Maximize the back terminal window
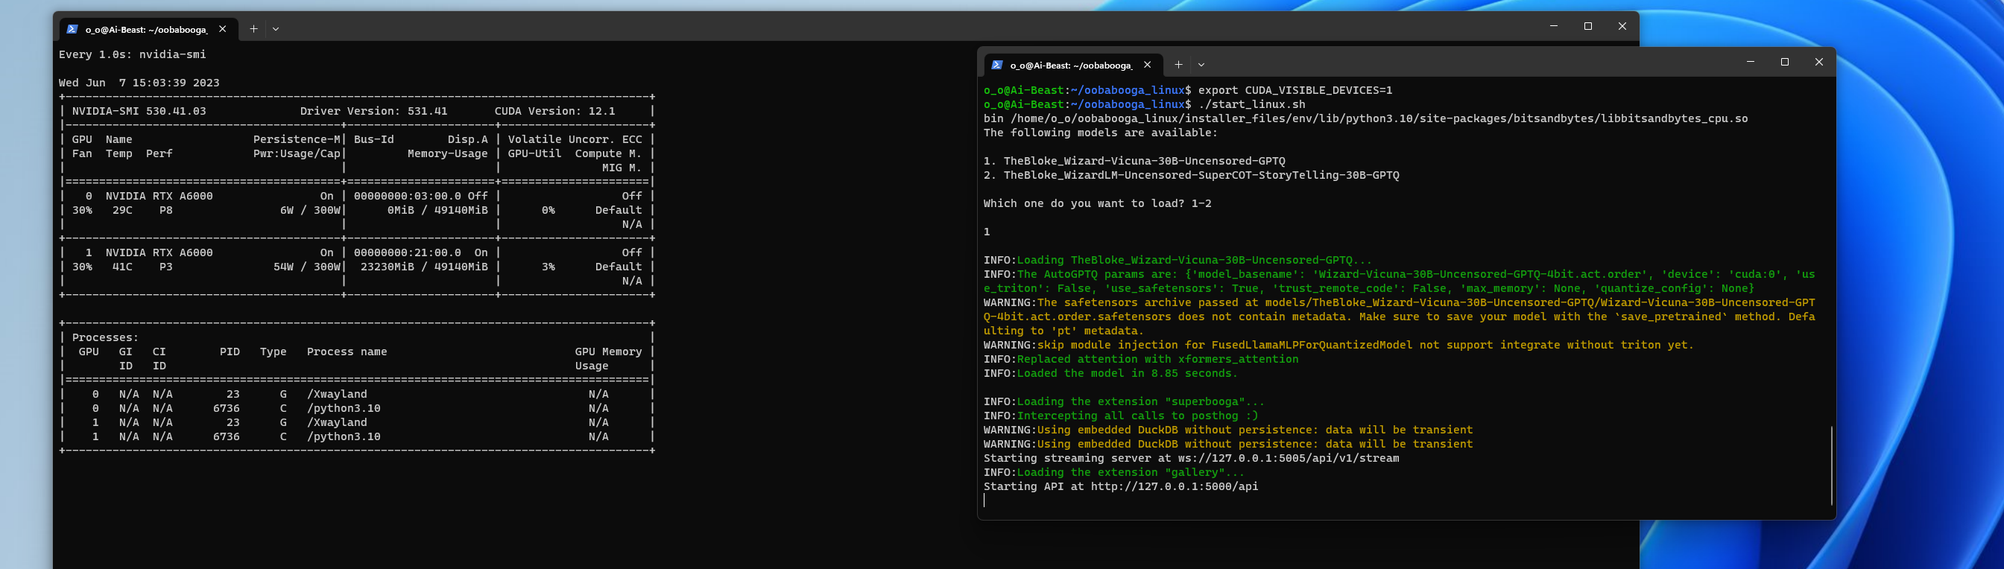This screenshot has height=569, width=2004. coord(1588,26)
